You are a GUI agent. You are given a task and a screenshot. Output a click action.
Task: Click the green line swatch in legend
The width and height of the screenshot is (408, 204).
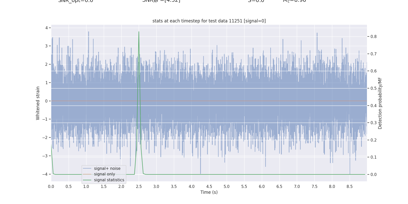click(87, 180)
